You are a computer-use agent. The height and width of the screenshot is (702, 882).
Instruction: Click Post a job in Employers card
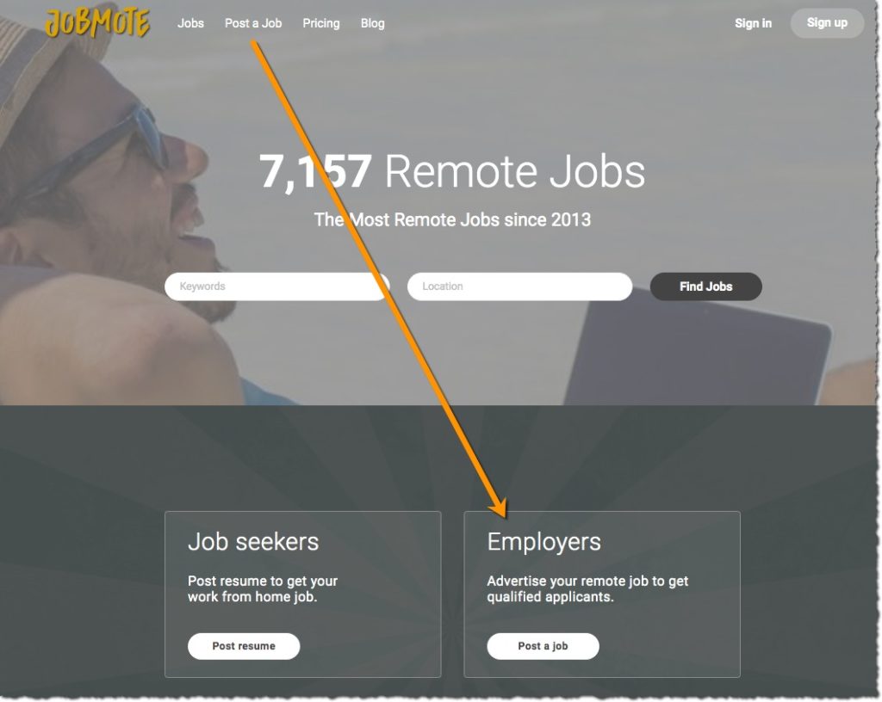543,646
